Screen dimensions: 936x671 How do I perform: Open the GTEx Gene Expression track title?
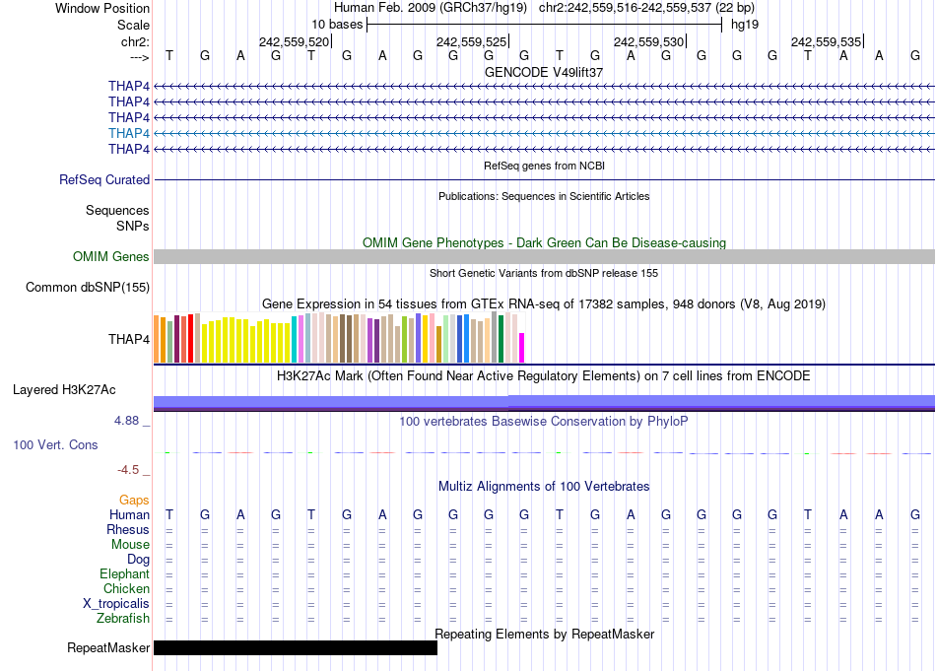click(x=544, y=303)
